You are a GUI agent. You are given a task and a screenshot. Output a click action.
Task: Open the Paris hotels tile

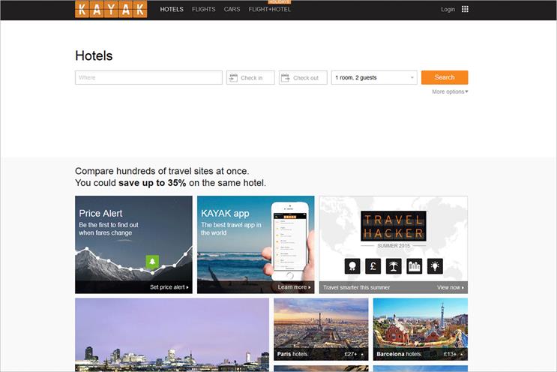coord(321,329)
